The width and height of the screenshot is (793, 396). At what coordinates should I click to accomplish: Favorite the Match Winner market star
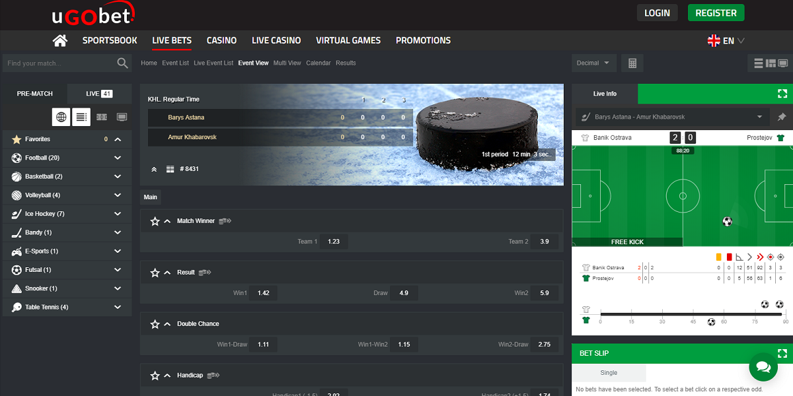(x=155, y=221)
